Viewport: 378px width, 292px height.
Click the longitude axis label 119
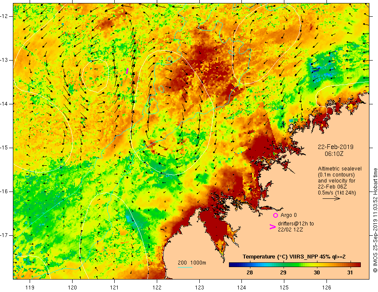[30, 287]
